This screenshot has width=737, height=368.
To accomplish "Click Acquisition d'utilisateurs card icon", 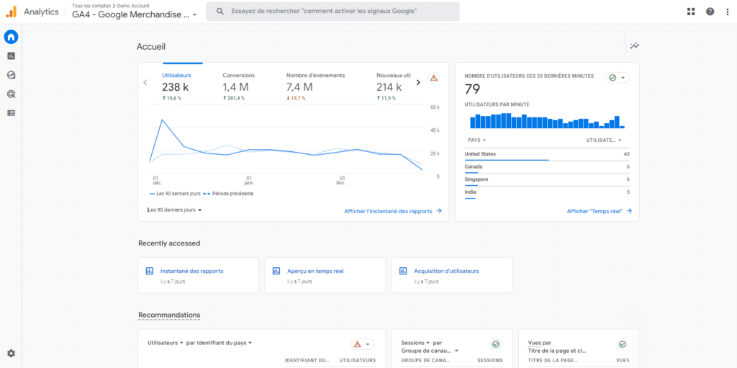I will [x=403, y=271].
